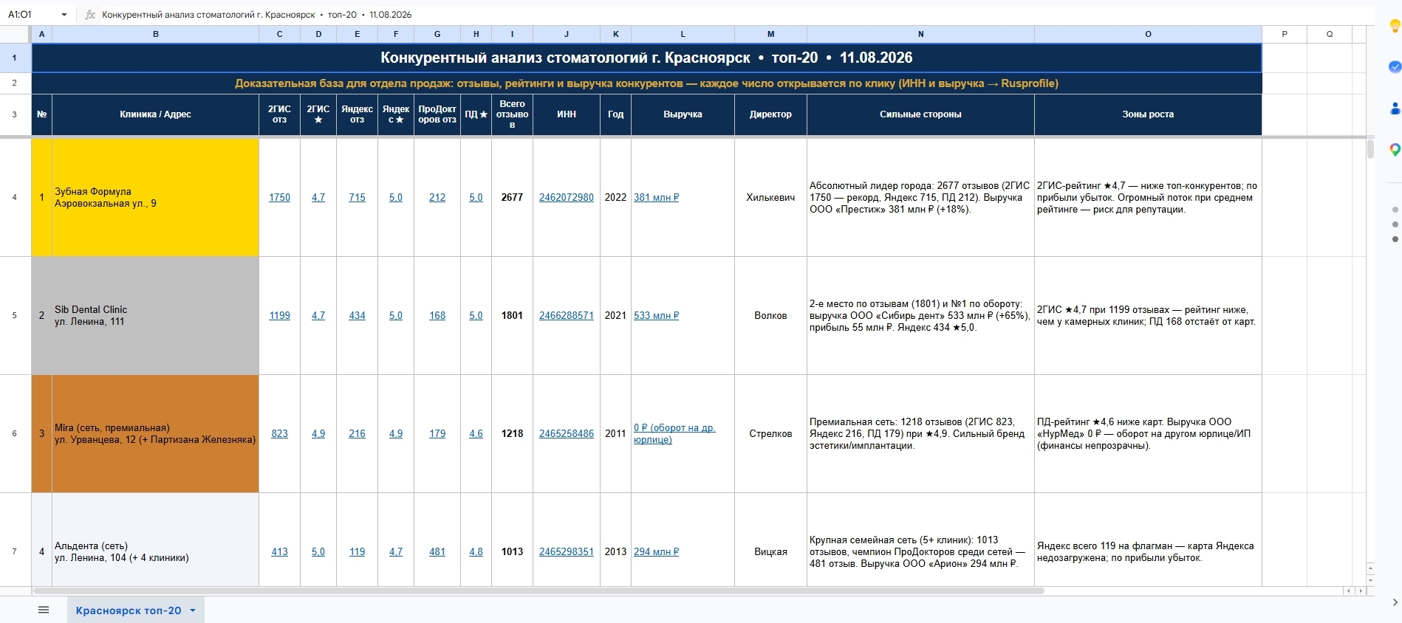
Task: Select row 4 header
Action: click(x=15, y=197)
